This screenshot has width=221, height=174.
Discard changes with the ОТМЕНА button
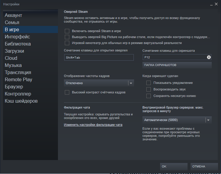(x=204, y=167)
